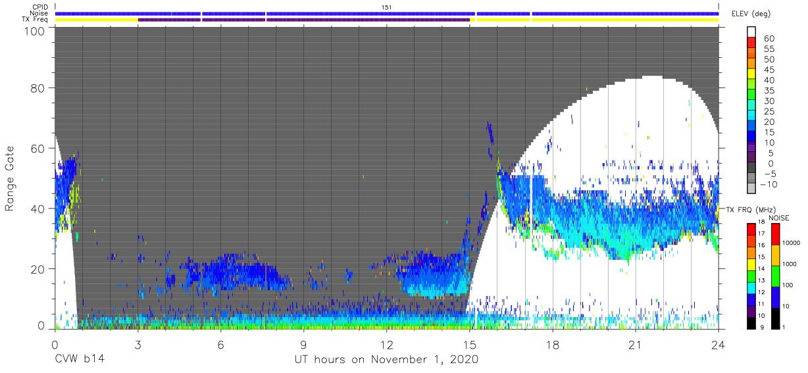Click the black bottom of the NOISE color bar
The height and width of the screenshot is (373, 808).
point(775,318)
